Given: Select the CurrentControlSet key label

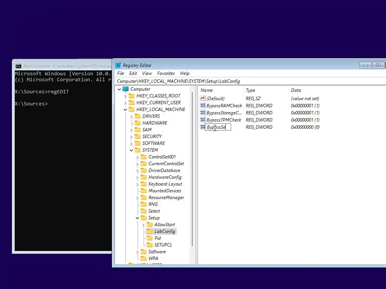Looking at the screenshot, I should [166, 164].
